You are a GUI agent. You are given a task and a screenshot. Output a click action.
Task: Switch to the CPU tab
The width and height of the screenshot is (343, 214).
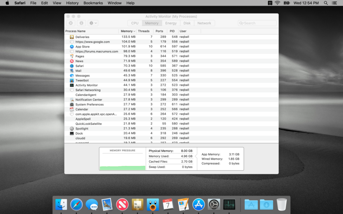[135, 23]
